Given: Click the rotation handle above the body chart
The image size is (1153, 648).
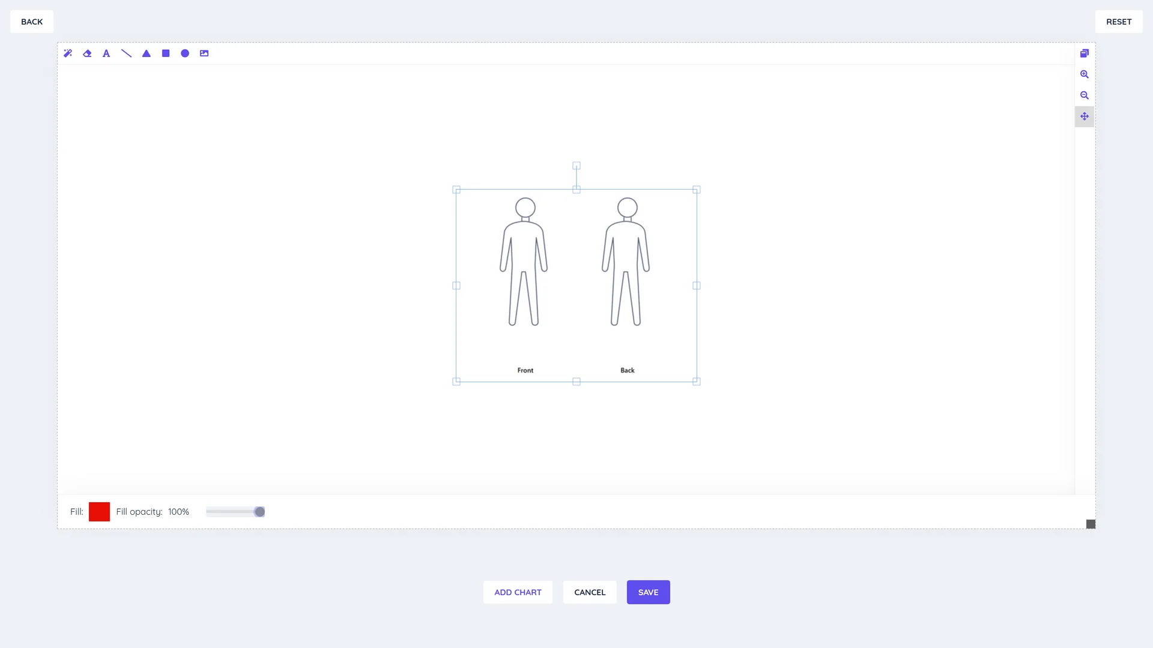Looking at the screenshot, I should tap(576, 166).
